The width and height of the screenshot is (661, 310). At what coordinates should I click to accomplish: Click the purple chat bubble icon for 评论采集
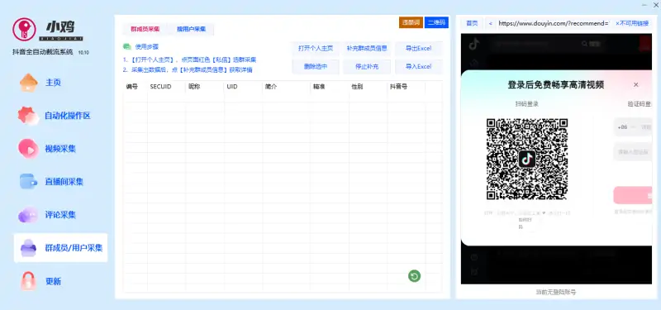[28, 215]
